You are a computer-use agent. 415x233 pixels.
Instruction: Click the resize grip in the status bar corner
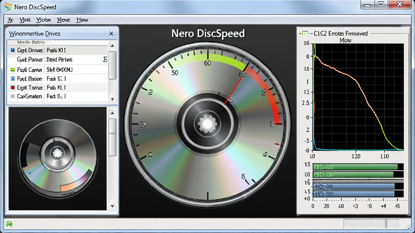tap(408, 226)
